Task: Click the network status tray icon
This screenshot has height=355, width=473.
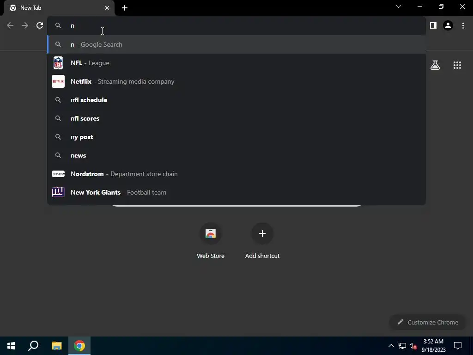Action: click(x=402, y=346)
